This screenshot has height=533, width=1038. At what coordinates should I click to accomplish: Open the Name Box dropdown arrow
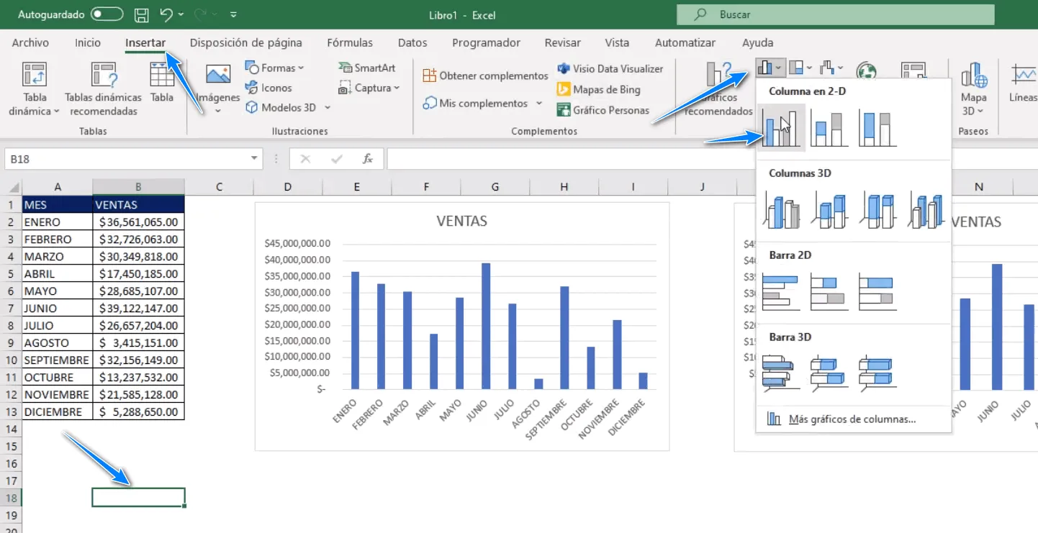coord(255,159)
